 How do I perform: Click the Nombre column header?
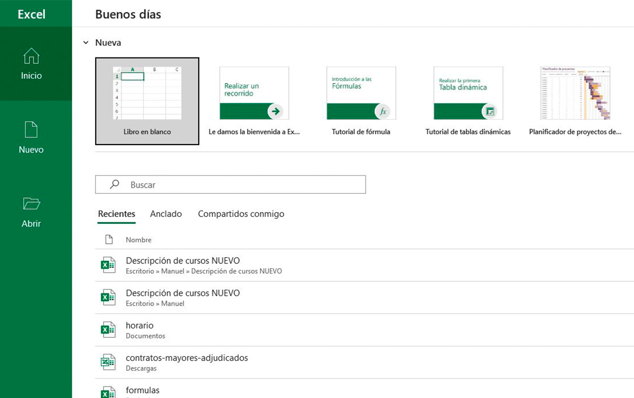pos(138,240)
